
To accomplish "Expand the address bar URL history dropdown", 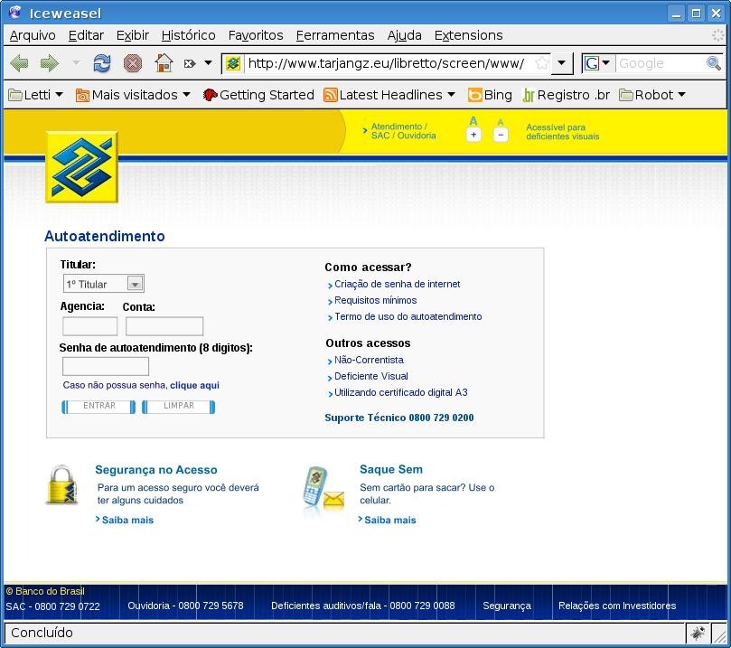I will (x=562, y=63).
